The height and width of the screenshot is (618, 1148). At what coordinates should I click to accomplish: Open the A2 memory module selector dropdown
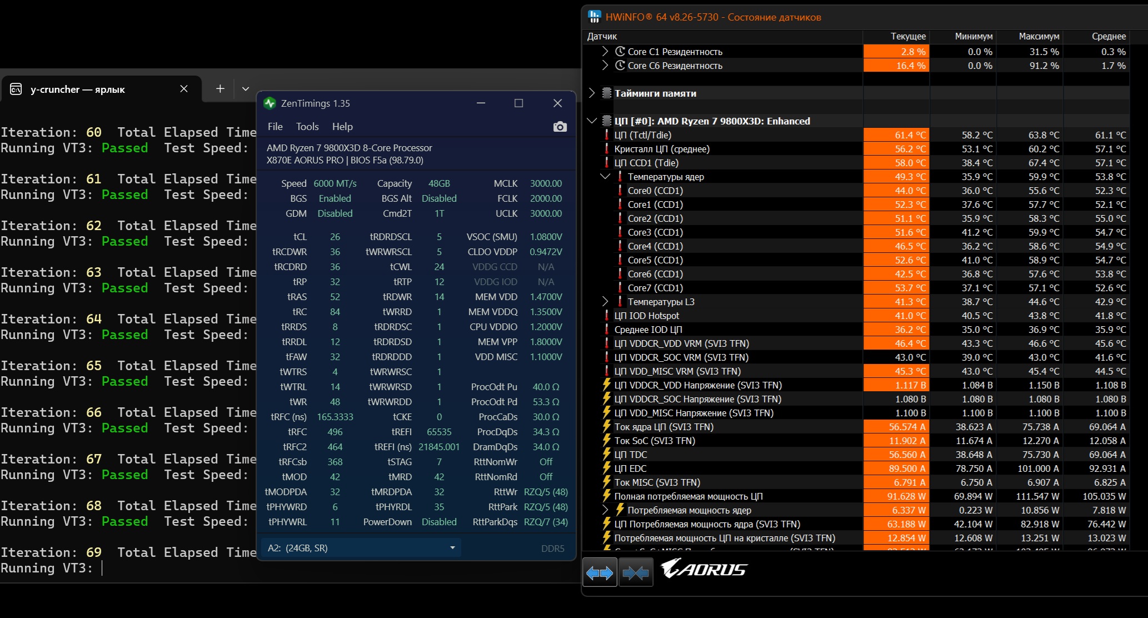point(361,548)
